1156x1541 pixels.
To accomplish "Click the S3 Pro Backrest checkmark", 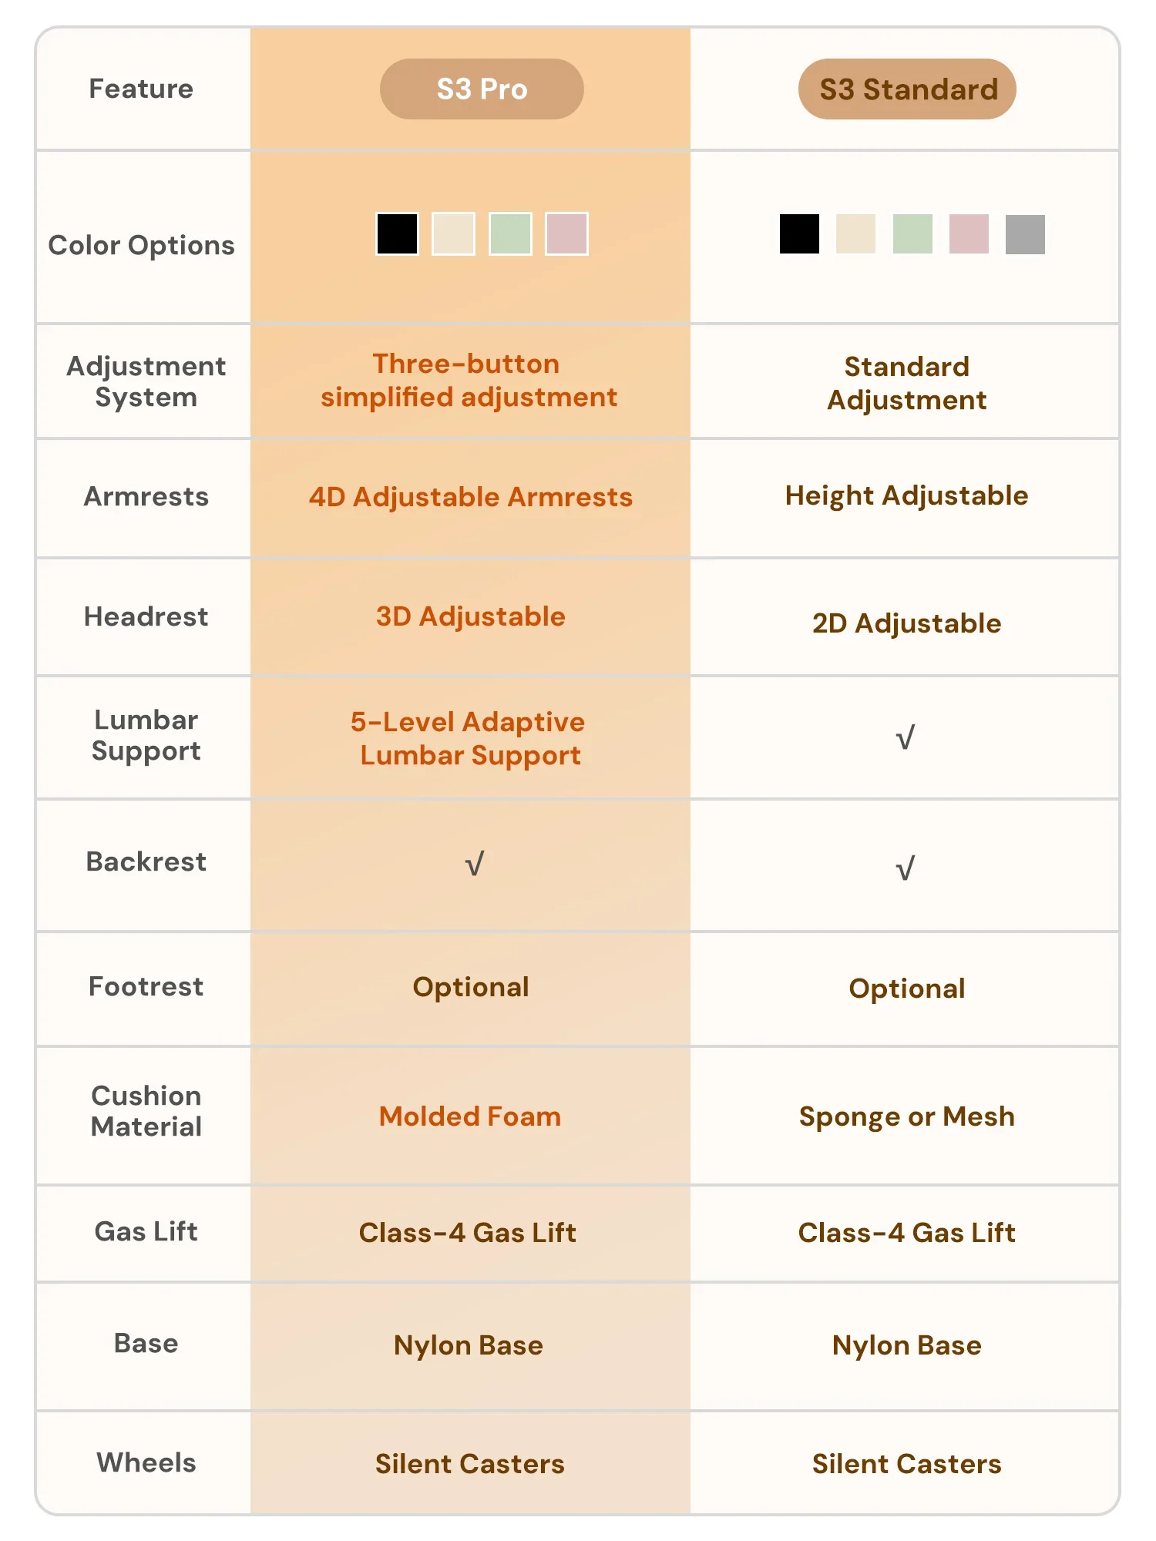I will tap(475, 864).
